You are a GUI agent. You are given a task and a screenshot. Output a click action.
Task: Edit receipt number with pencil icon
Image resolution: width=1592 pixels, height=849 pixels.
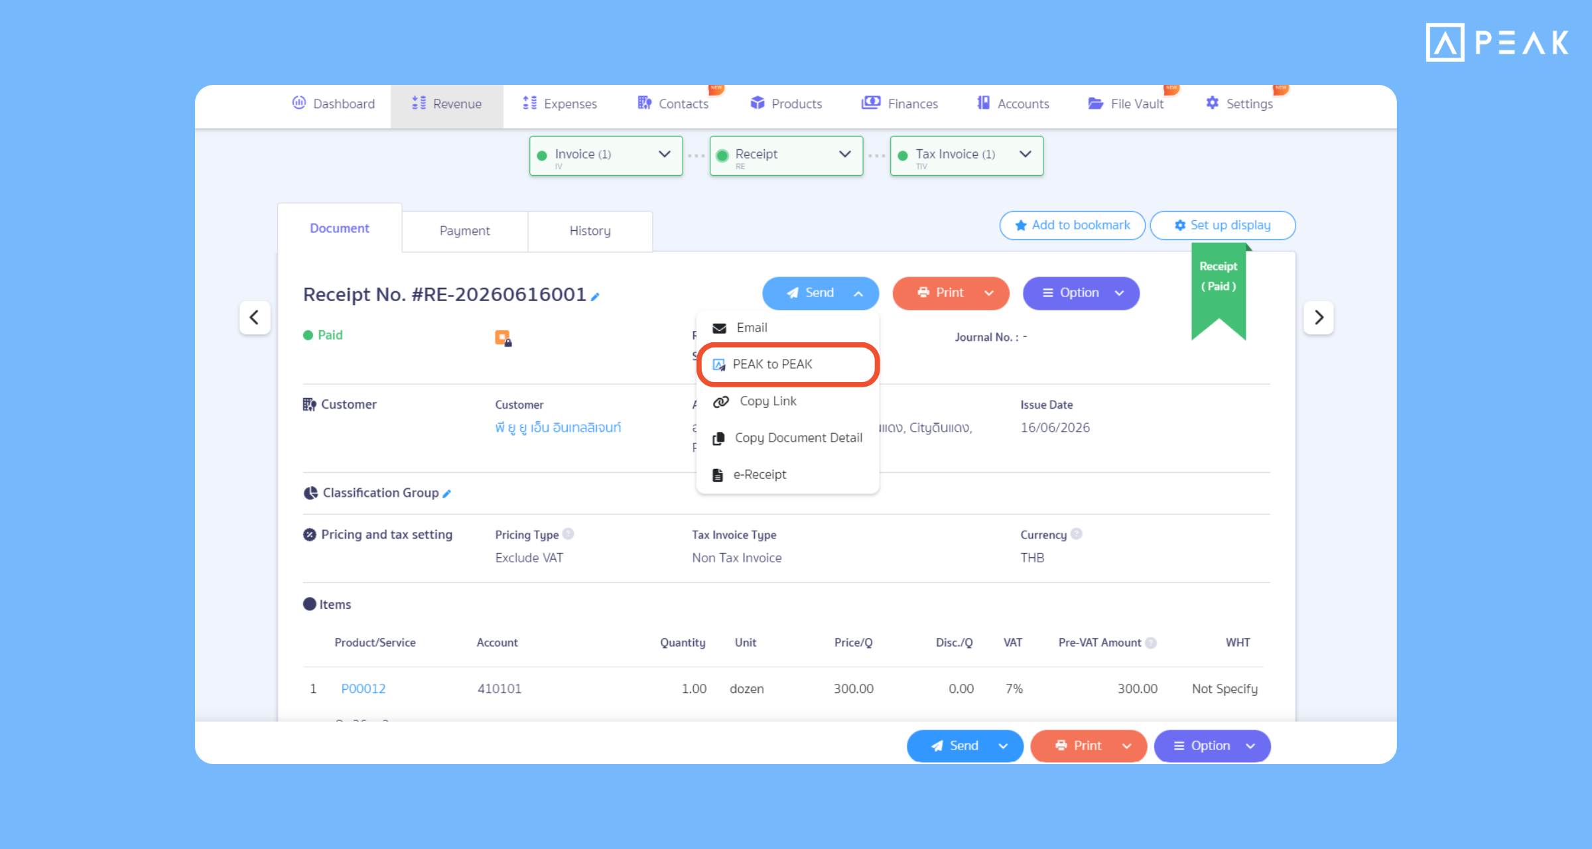[x=595, y=297]
